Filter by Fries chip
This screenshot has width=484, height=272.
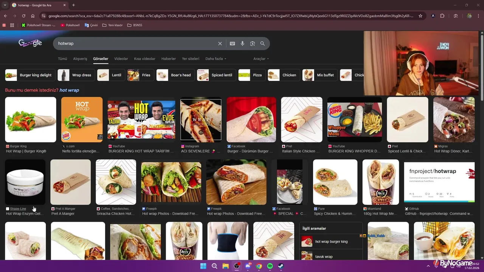140,75
